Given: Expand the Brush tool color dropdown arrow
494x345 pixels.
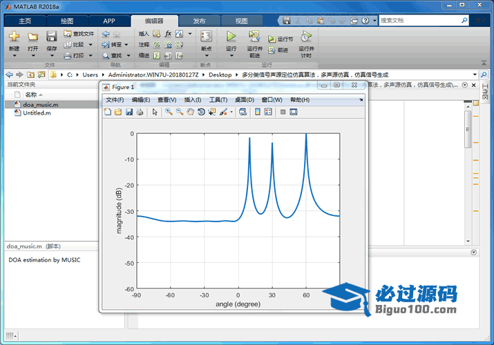Looking at the screenshot, I should (231, 112).
